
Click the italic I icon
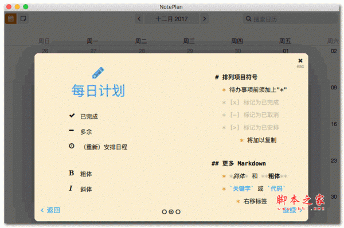point(71,188)
